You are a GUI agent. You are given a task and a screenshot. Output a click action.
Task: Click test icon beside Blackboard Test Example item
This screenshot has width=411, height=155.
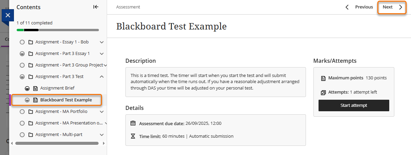pos(35,100)
